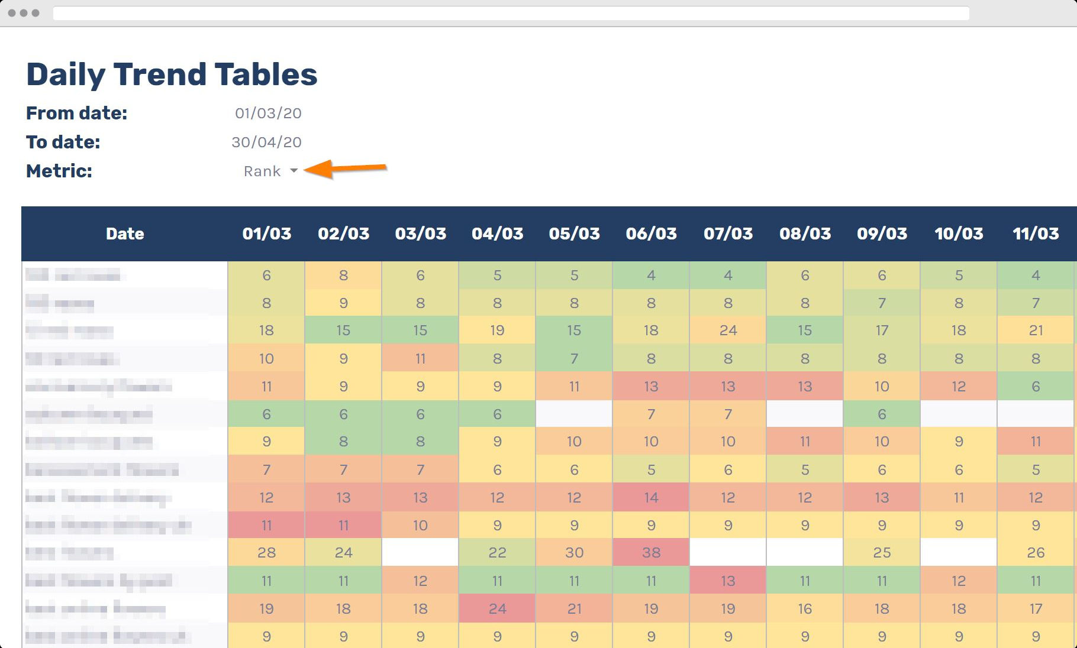Screen dimensions: 1077x648
Task: Select the orange cell showing 13 under 08/03
Action: click(x=804, y=386)
